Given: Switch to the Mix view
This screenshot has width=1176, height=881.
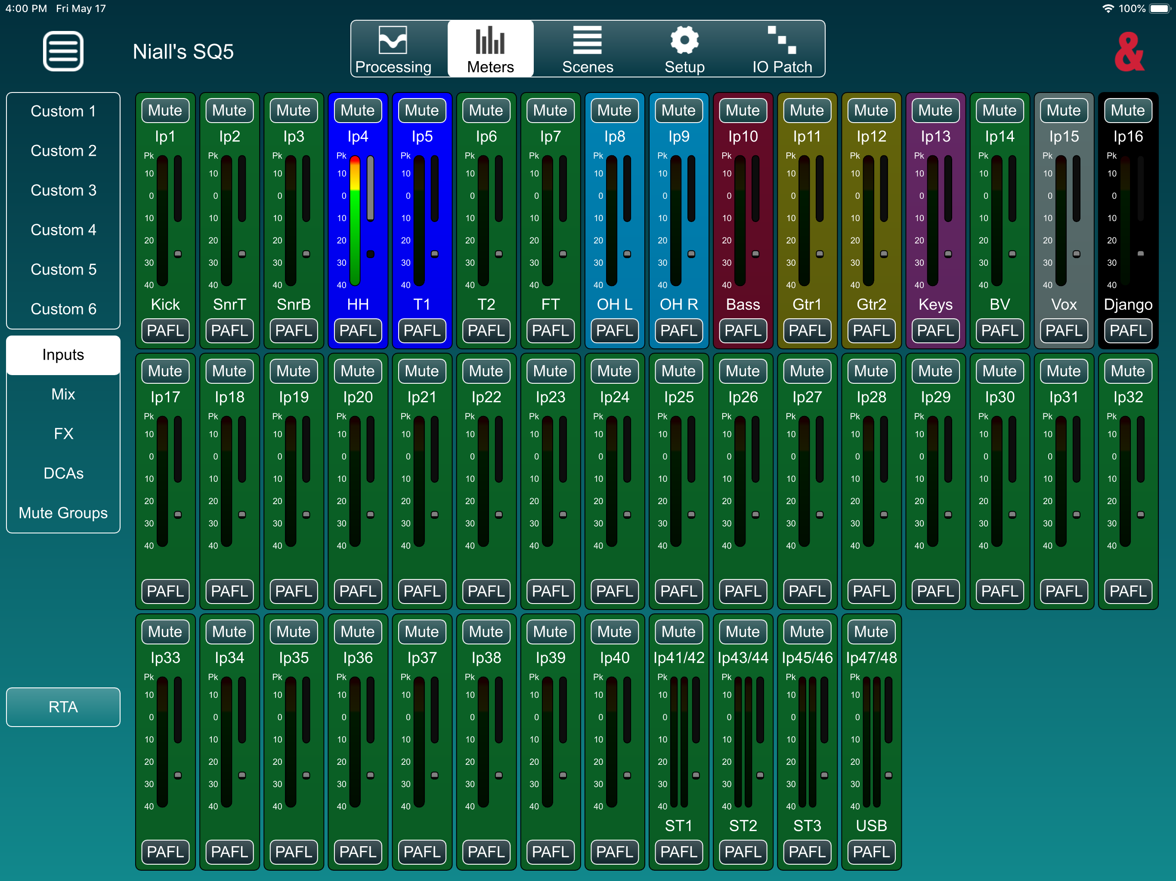Looking at the screenshot, I should 63,394.
